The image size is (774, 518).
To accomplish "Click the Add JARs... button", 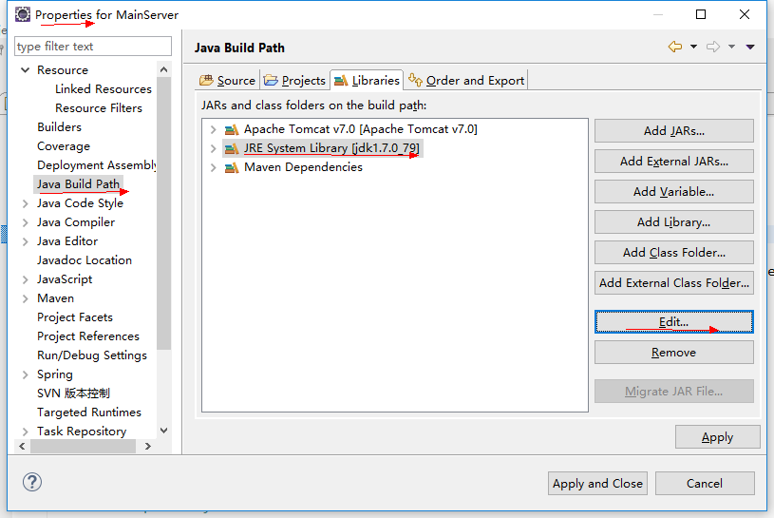I will pyautogui.click(x=673, y=131).
